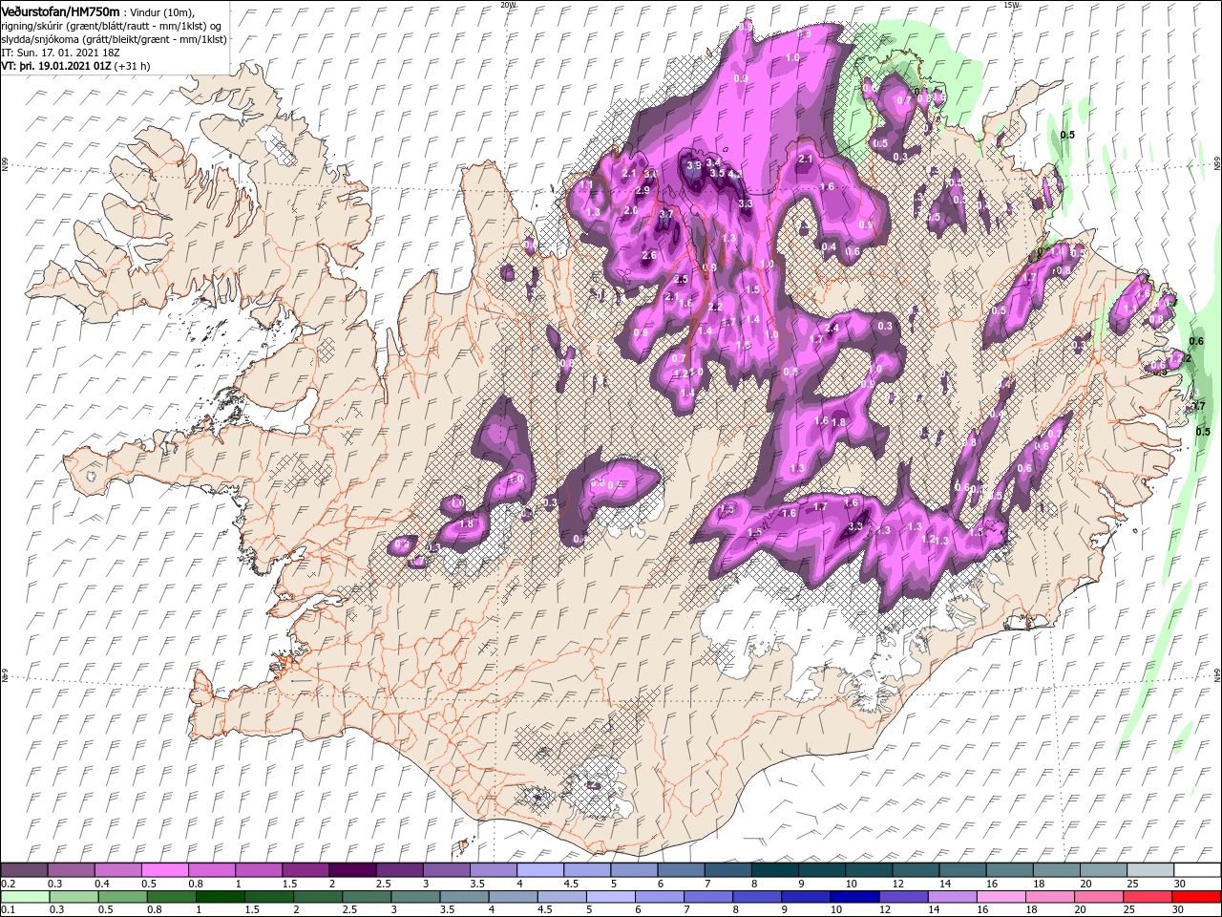The width and height of the screenshot is (1222, 917).
Task: Click the bright pink 0.5 snow legend swatch
Action: pyautogui.click(x=165, y=870)
